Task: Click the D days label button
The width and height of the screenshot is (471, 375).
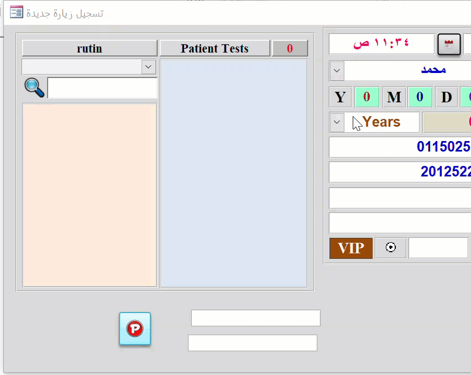Action: (446, 97)
